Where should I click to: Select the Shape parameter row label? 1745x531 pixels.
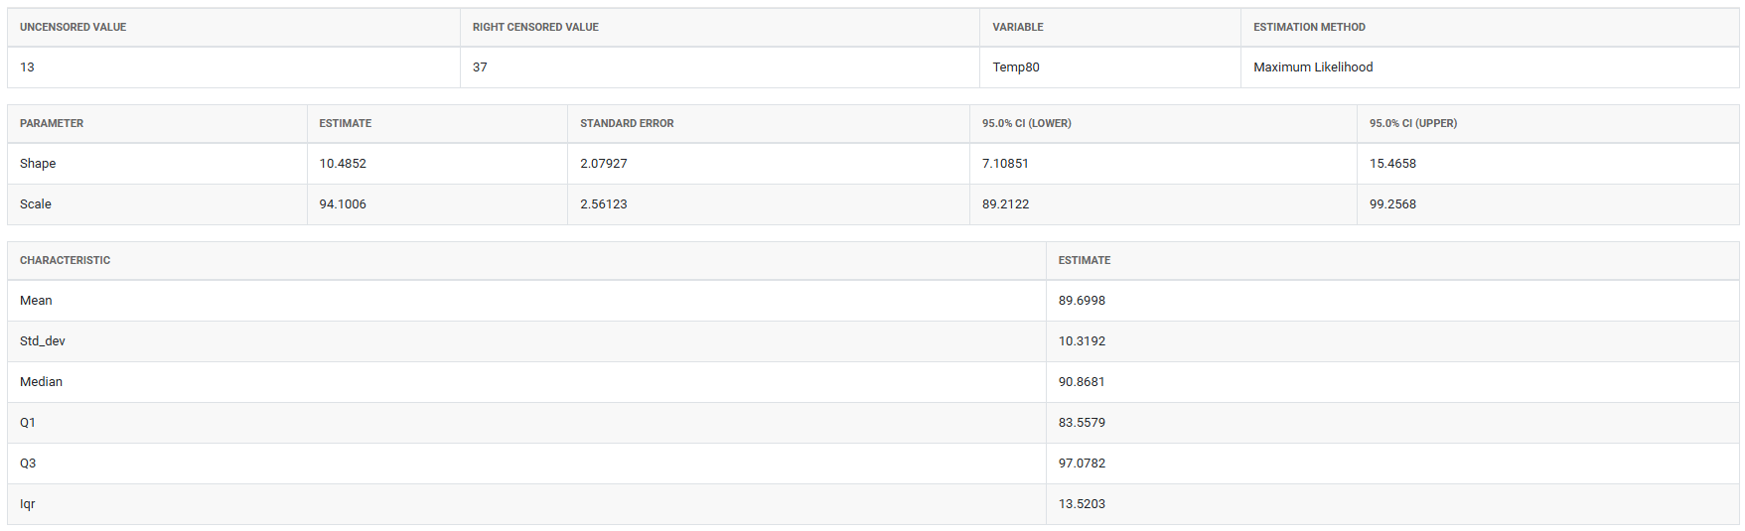coord(38,164)
